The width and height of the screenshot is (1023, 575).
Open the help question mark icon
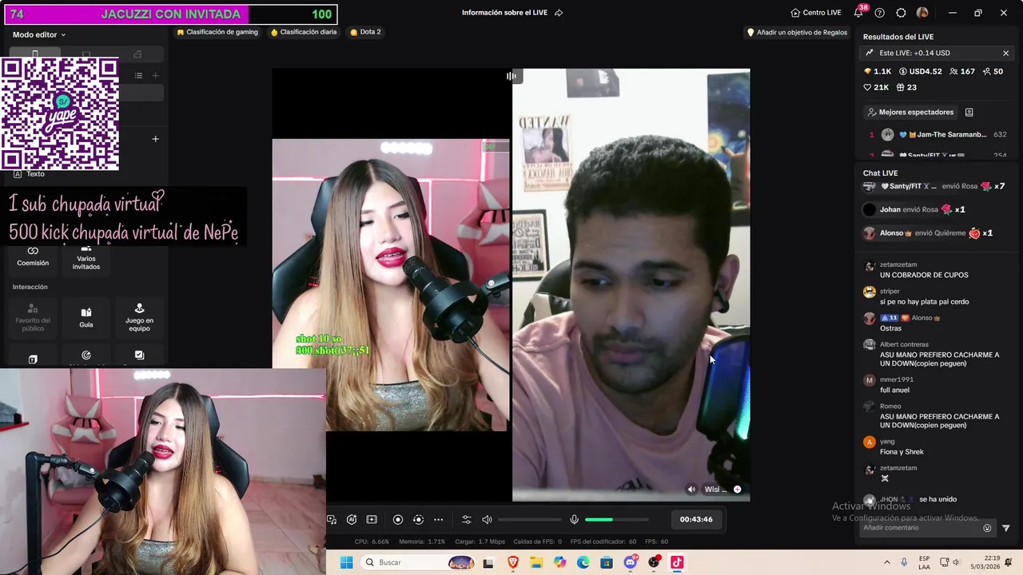point(880,13)
